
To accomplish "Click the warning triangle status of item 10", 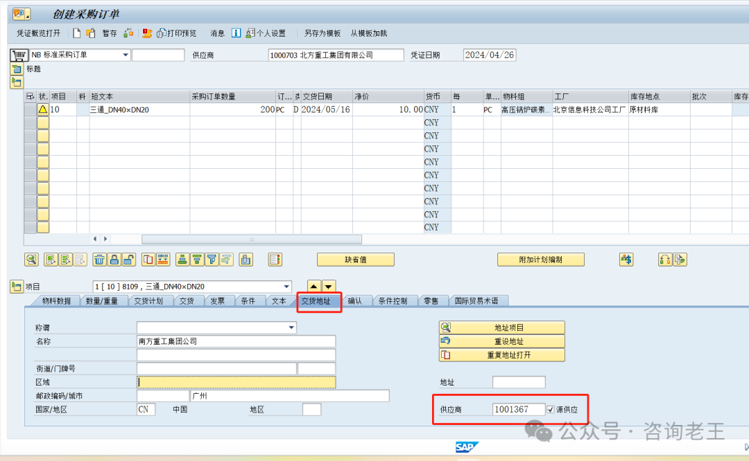I will 43,109.
